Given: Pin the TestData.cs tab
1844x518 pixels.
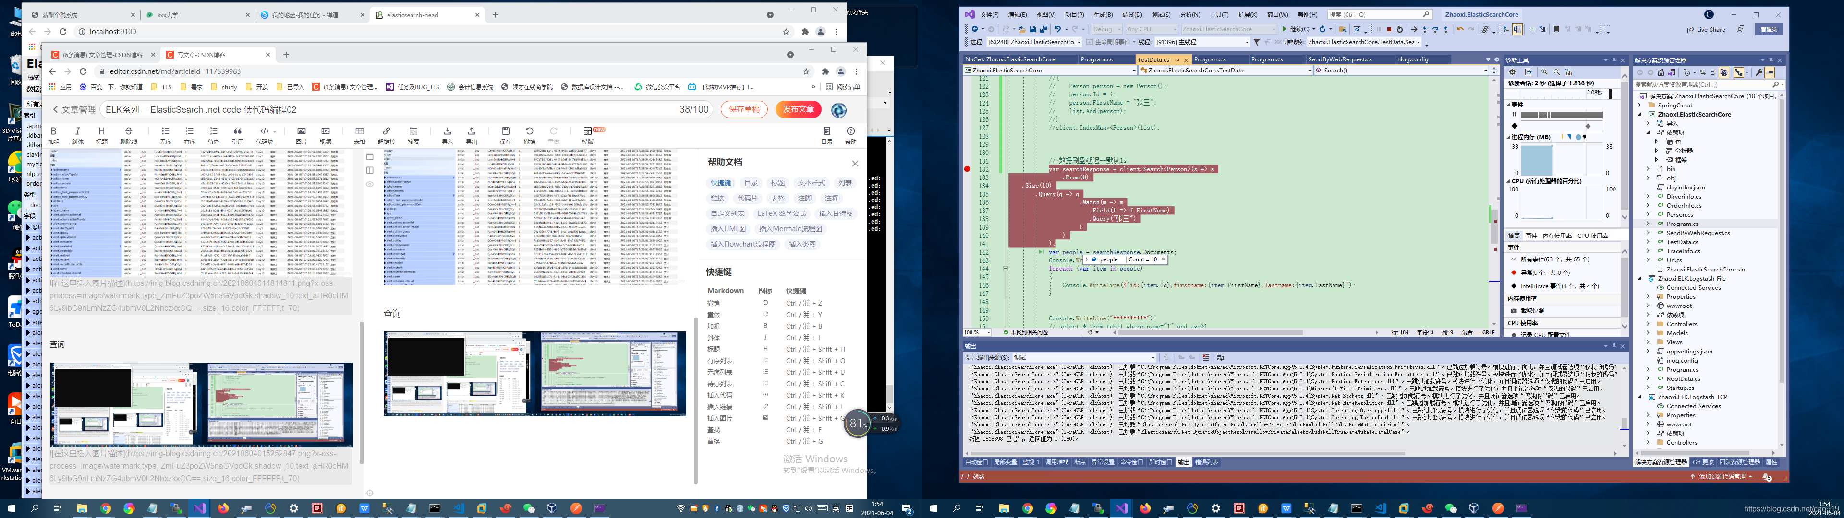Looking at the screenshot, I should coord(1177,60).
